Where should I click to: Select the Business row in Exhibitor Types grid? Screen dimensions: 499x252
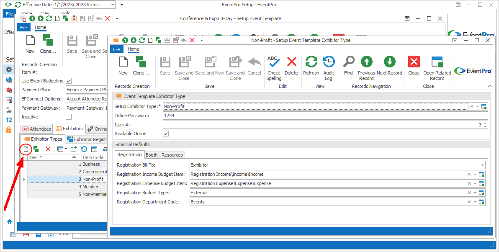[67, 164]
